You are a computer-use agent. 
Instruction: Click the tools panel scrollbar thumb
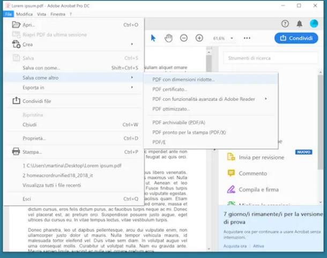[x=321, y=122]
